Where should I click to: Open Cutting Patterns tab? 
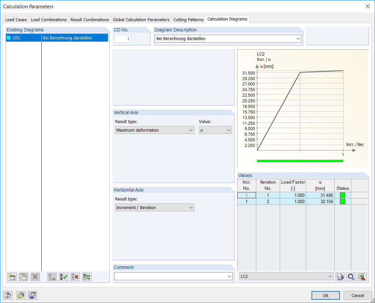[x=188, y=20]
